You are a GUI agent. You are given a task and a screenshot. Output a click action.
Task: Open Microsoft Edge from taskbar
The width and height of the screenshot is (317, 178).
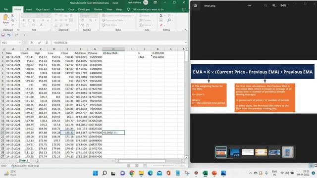click(x=150, y=173)
